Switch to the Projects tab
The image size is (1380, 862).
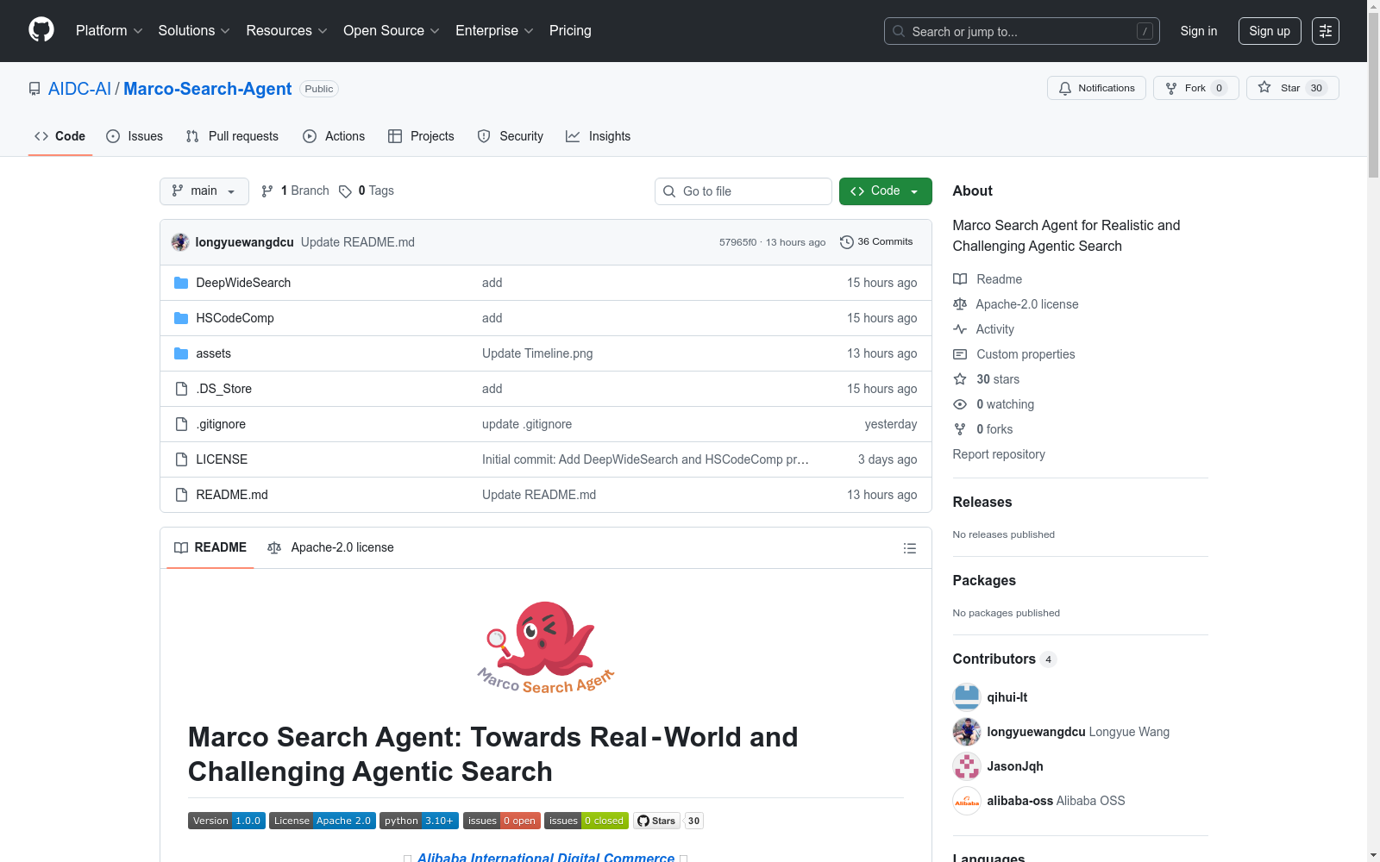click(421, 136)
